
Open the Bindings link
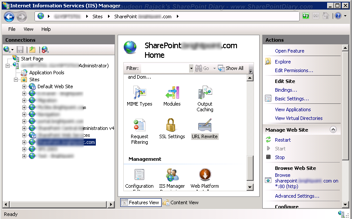tap(286, 90)
